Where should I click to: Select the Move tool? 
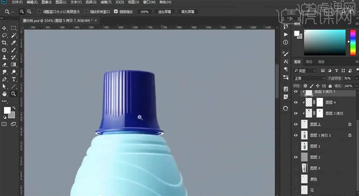(5, 28)
